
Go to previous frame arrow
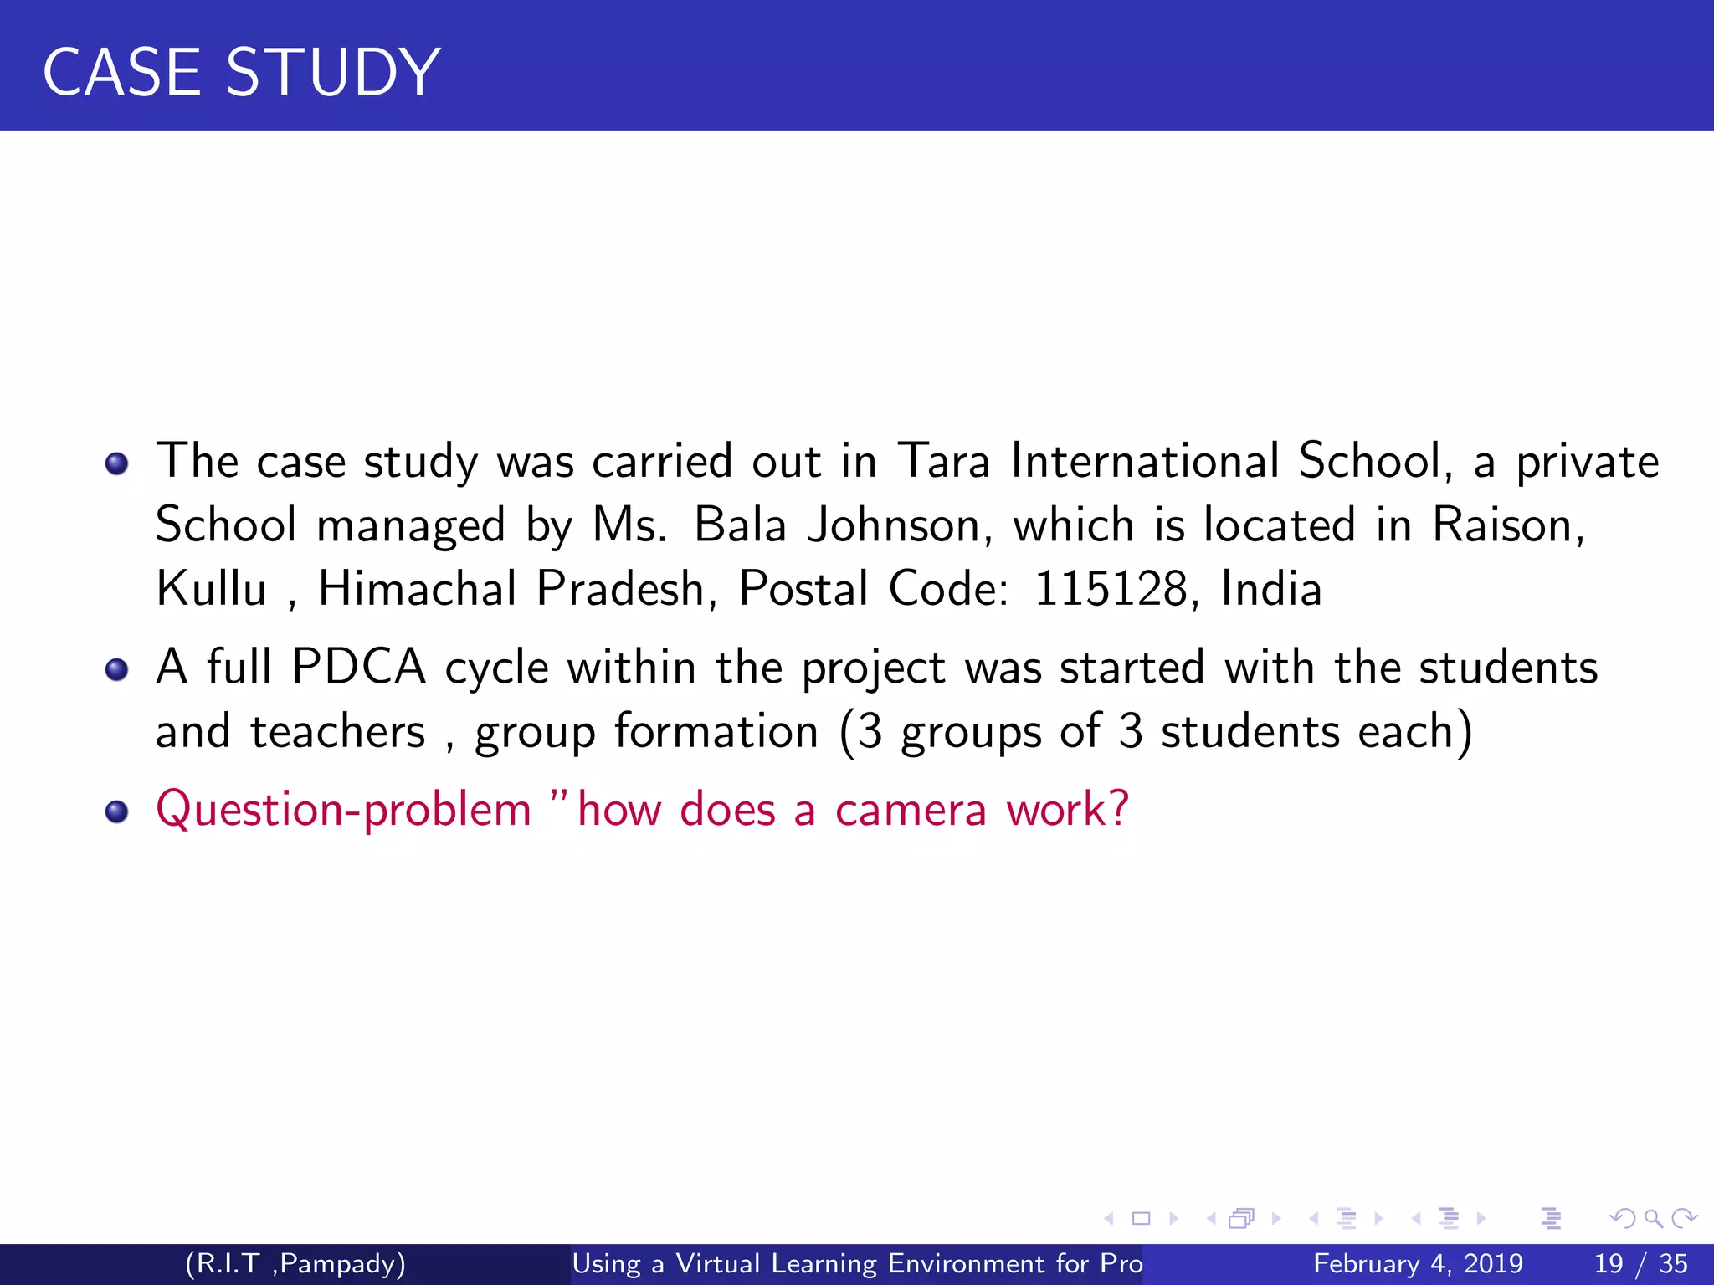pyautogui.click(x=1211, y=1219)
